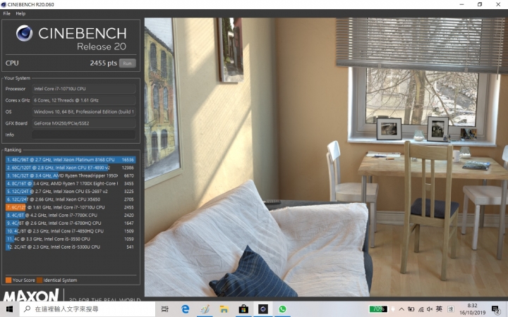Select ranking row 8 Intel Core i7-7700K
This screenshot has height=317, width=508.
pos(71,215)
